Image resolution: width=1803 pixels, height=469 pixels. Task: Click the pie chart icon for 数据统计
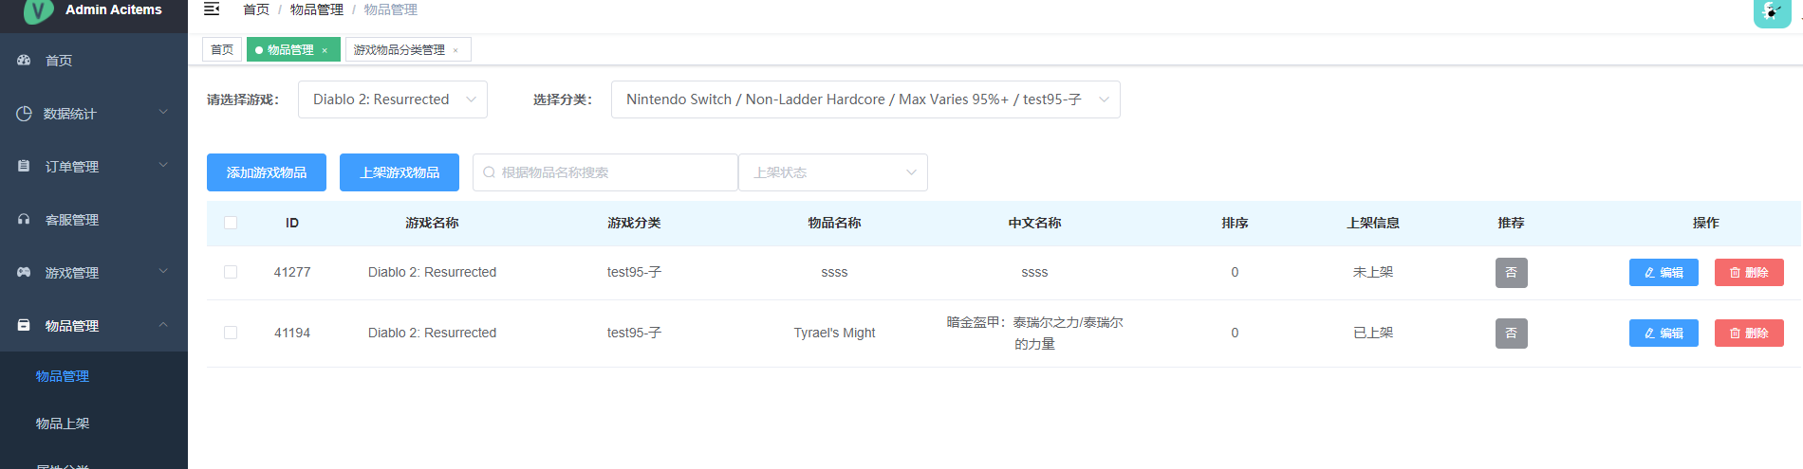pyautogui.click(x=24, y=113)
